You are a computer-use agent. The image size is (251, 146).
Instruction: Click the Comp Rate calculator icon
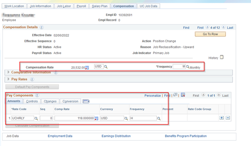click(x=96, y=118)
